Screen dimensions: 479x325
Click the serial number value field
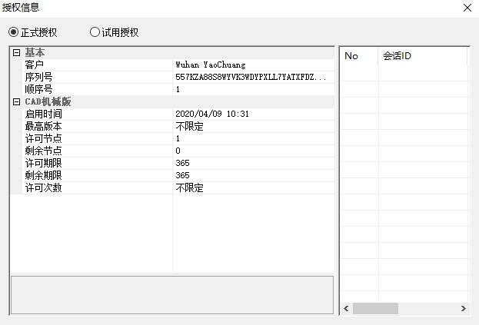click(251, 77)
